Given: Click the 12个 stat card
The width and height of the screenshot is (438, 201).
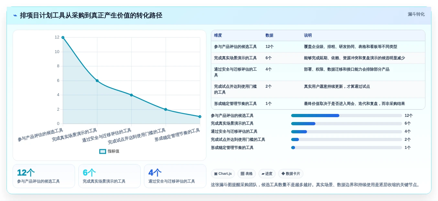Looking at the screenshot, I should (44, 176).
